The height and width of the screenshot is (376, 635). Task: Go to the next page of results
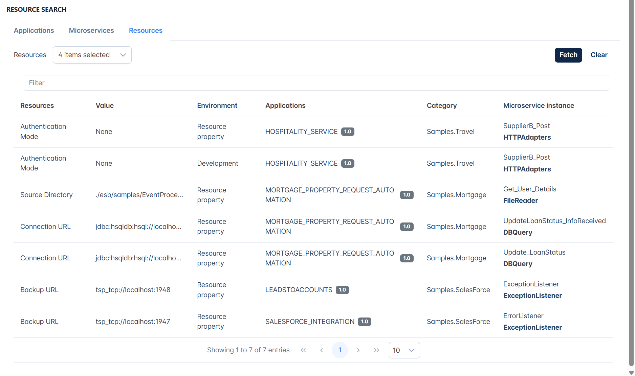(358, 350)
